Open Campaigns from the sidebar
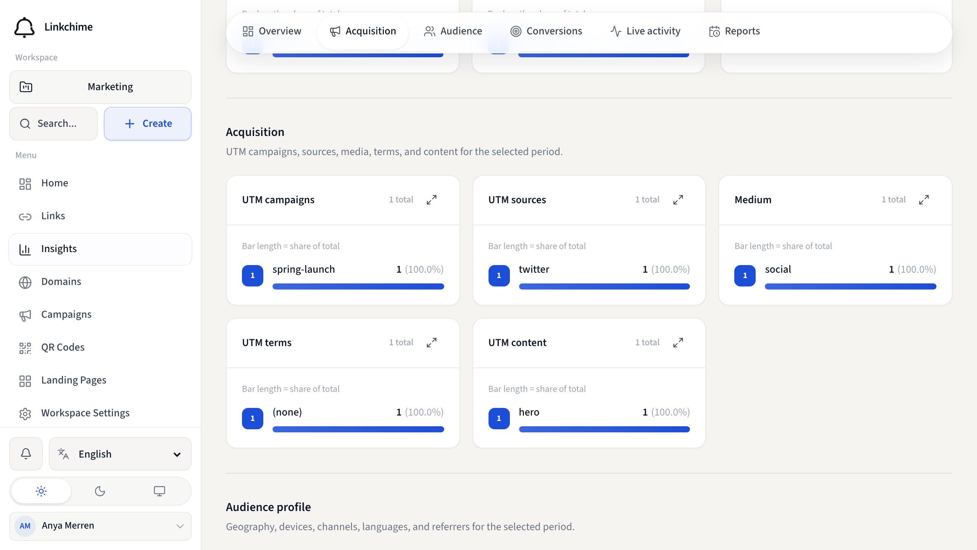 (100, 315)
